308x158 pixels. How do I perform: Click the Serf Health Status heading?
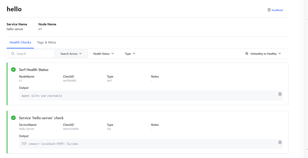(34, 70)
